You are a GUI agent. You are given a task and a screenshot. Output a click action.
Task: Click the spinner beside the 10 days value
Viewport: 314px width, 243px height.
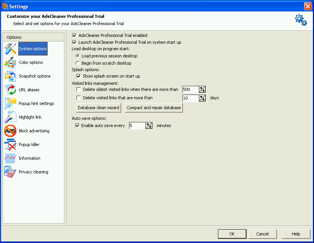coord(202,98)
